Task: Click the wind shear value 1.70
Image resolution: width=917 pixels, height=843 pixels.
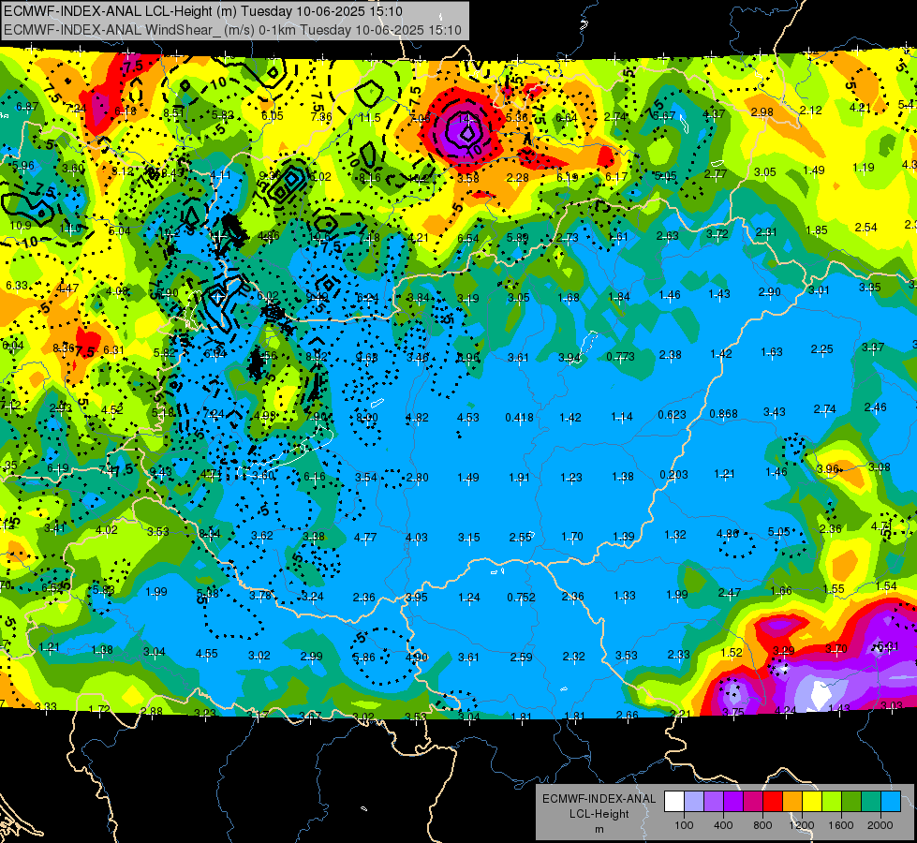Action: [x=572, y=536]
